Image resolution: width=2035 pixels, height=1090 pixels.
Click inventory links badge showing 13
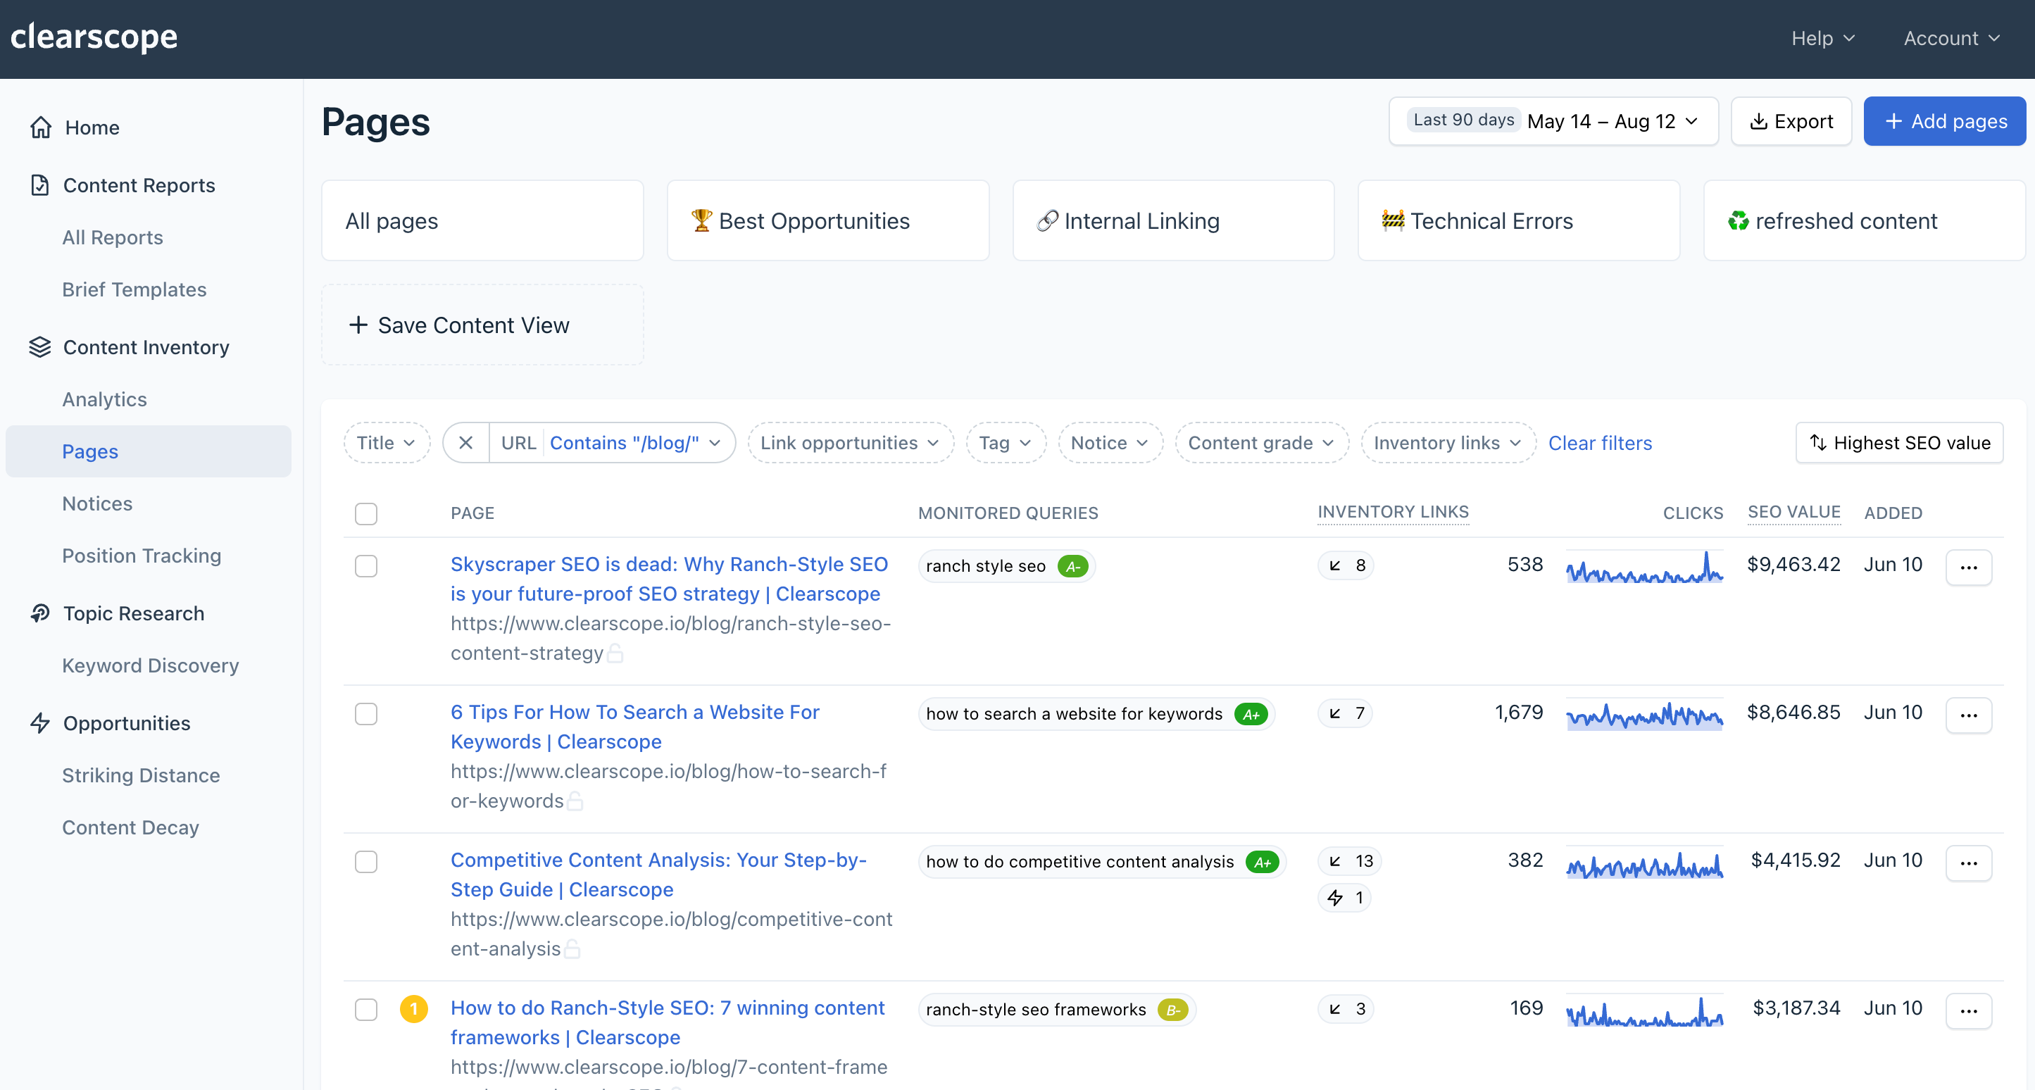(x=1350, y=860)
